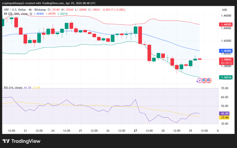
Task: Expand the RSI (14, close) indicator legend
Action: [x=13, y=88]
